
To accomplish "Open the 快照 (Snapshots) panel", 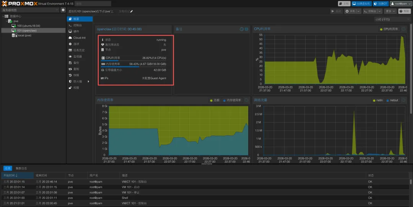I will [x=76, y=75].
